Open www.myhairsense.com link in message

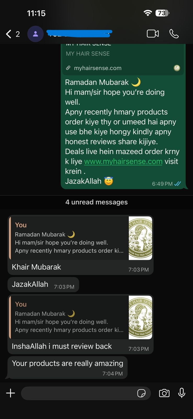click(123, 161)
